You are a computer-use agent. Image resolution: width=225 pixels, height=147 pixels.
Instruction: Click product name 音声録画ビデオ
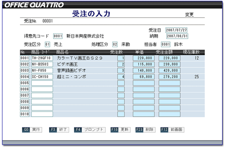[71, 71]
